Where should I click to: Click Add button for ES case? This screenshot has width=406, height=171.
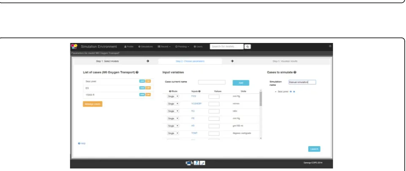click(x=142, y=88)
